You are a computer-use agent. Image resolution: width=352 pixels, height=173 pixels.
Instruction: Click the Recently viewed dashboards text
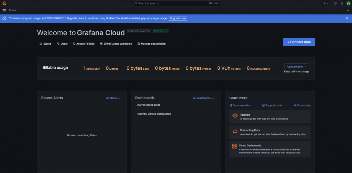point(154,114)
